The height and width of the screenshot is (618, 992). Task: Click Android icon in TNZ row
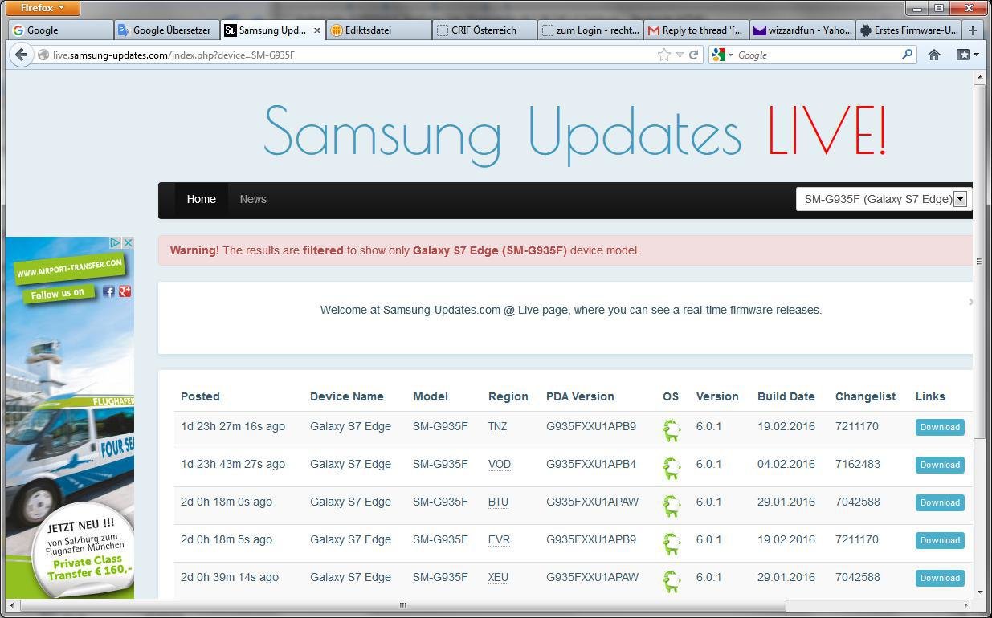[672, 430]
